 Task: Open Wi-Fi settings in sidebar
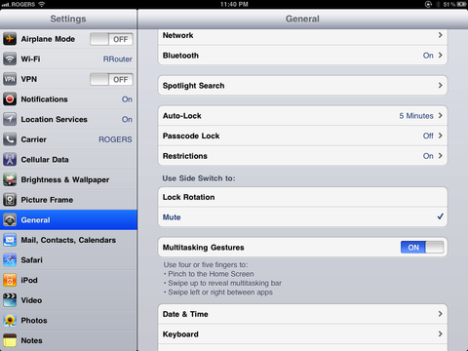tap(68, 59)
